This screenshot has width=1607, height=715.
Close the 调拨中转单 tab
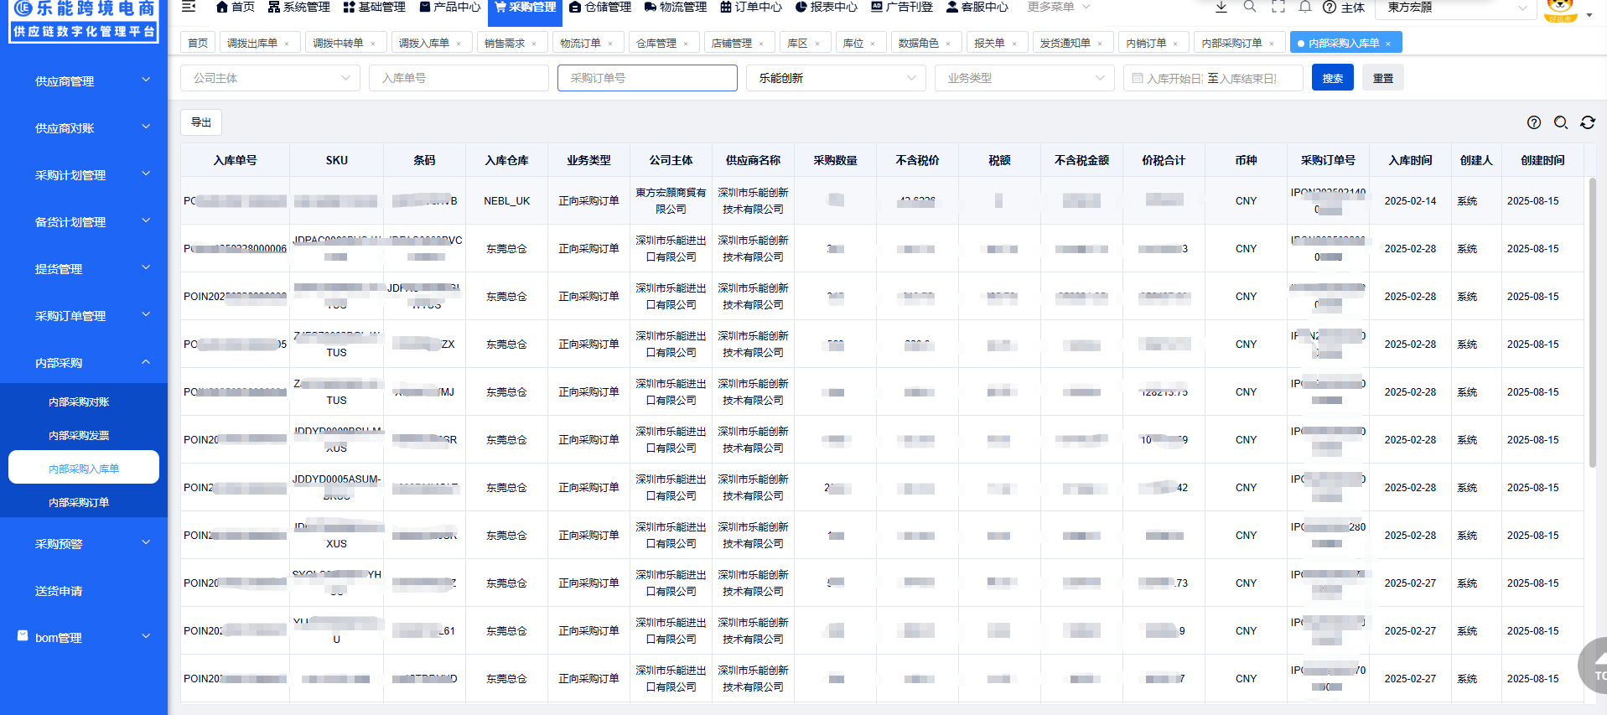click(x=373, y=44)
